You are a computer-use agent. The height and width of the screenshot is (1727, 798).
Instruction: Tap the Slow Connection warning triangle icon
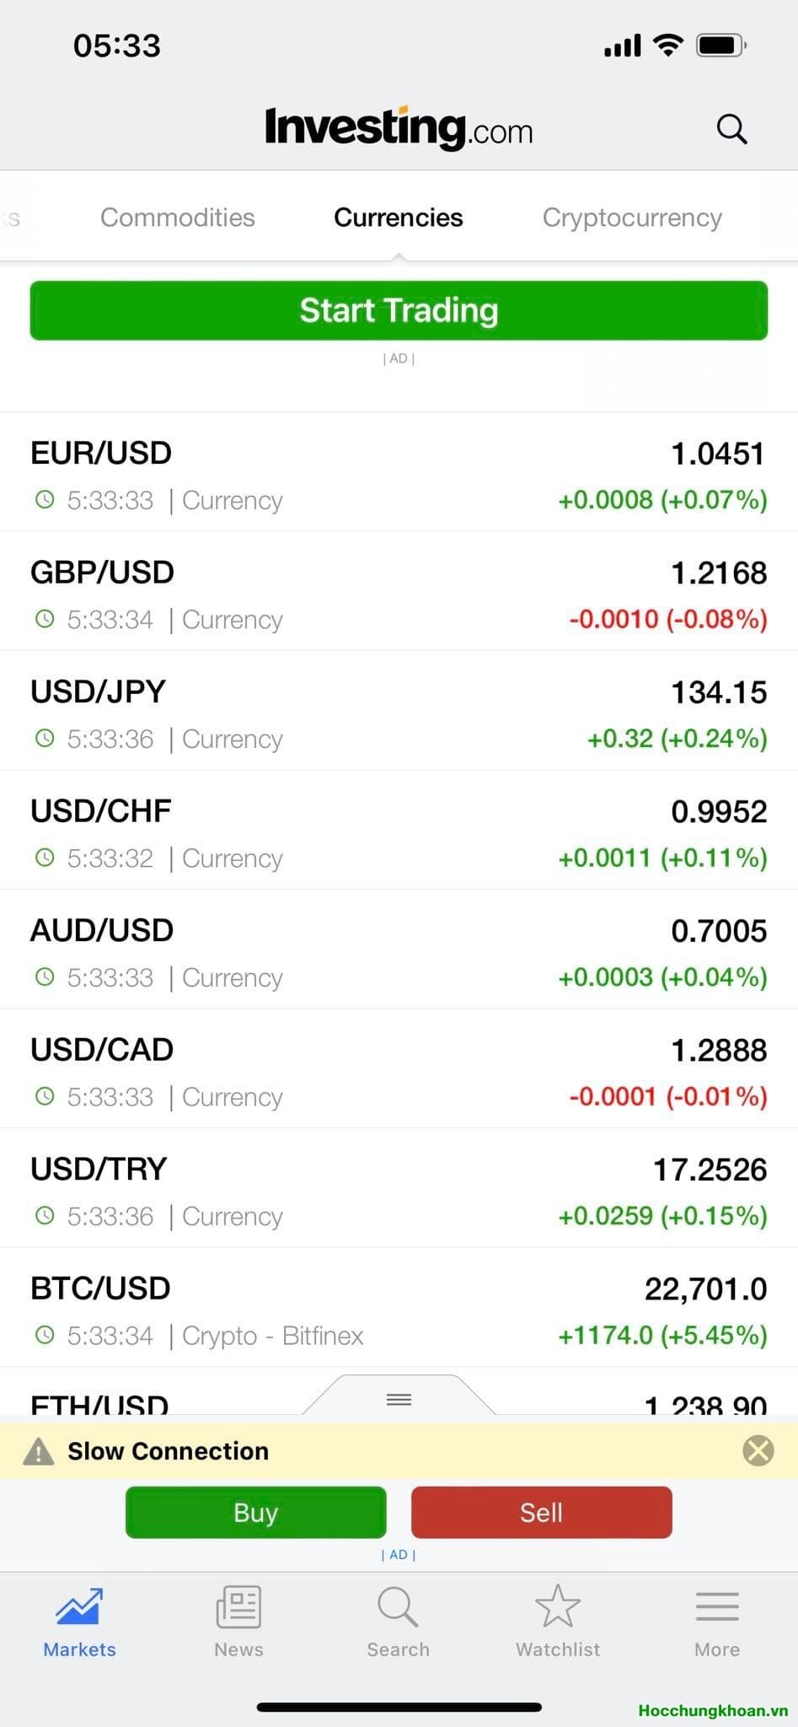click(39, 1452)
